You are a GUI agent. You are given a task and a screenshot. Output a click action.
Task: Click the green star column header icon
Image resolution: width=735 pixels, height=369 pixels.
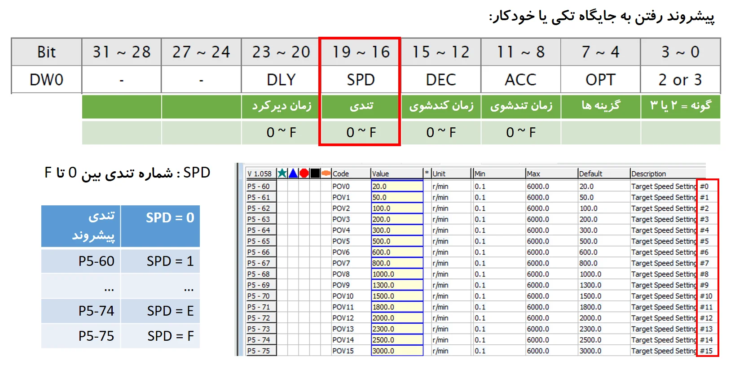tap(282, 174)
